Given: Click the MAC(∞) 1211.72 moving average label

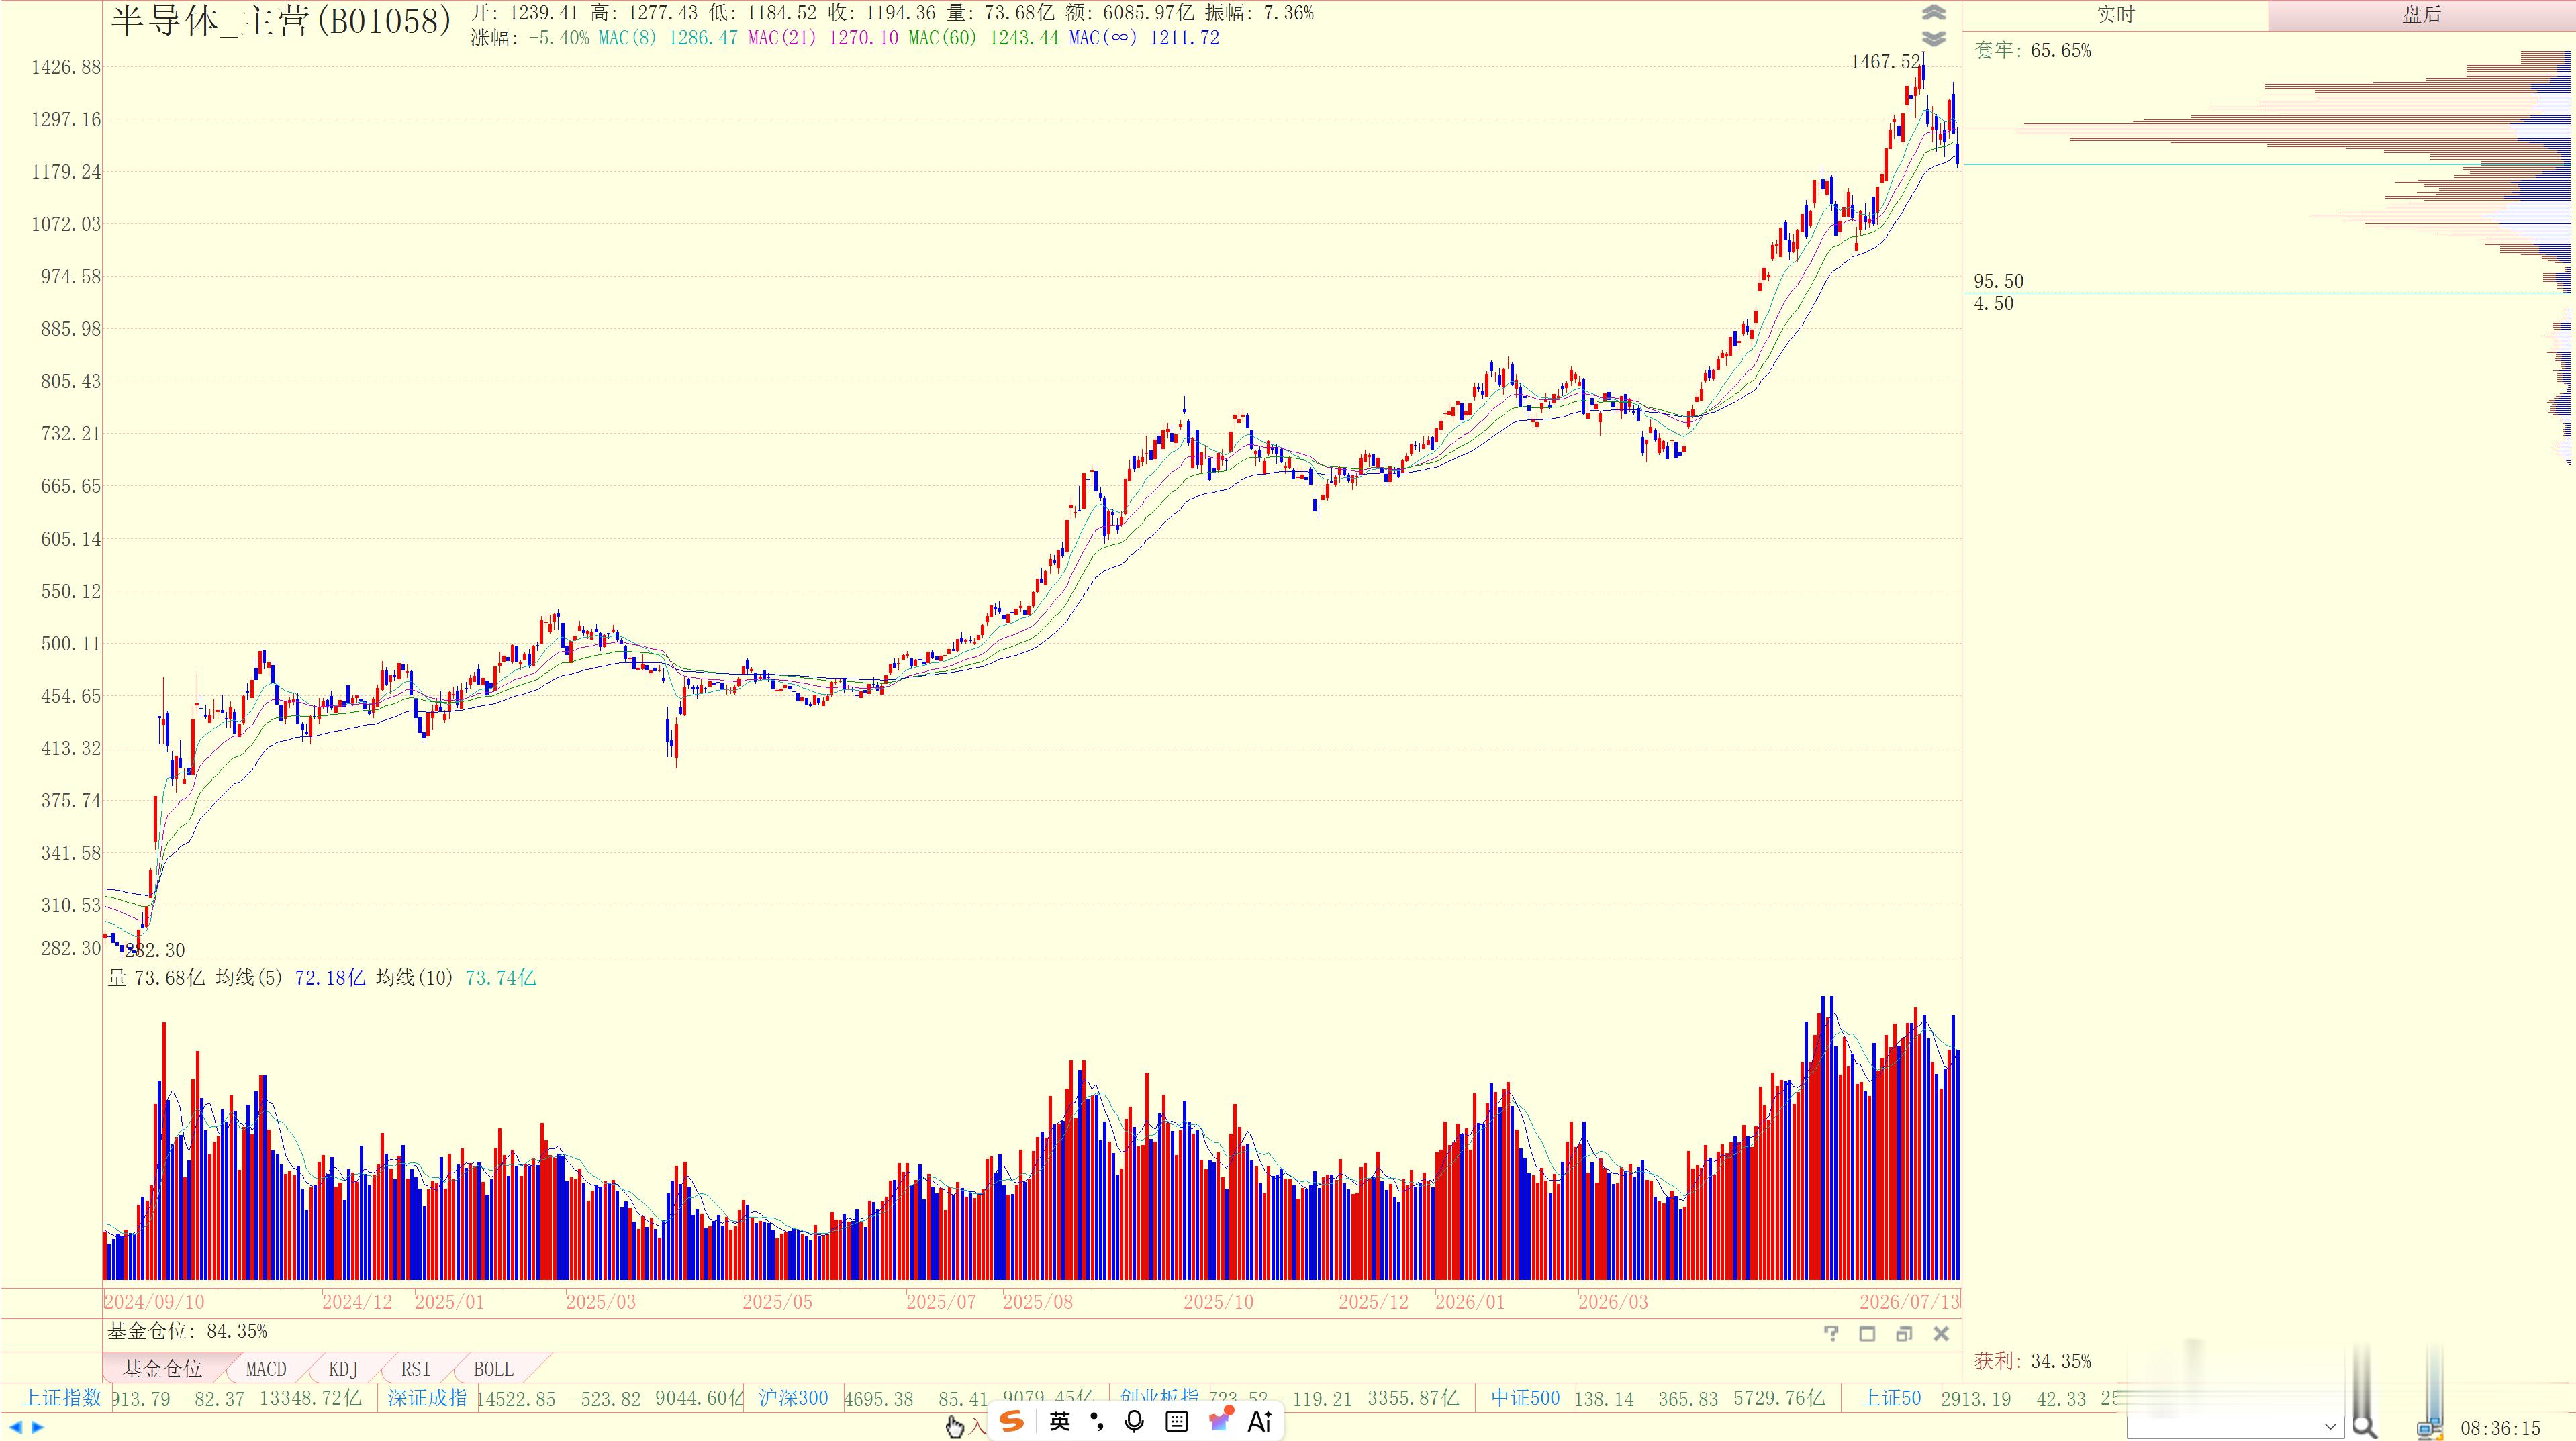Looking at the screenshot, I should pos(1144,38).
